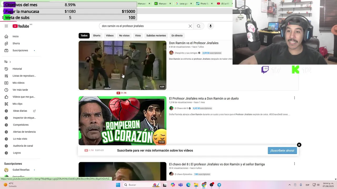The height and width of the screenshot is (189, 337).
Task: Select the Shorts filter chip
Action: [x=97, y=35]
